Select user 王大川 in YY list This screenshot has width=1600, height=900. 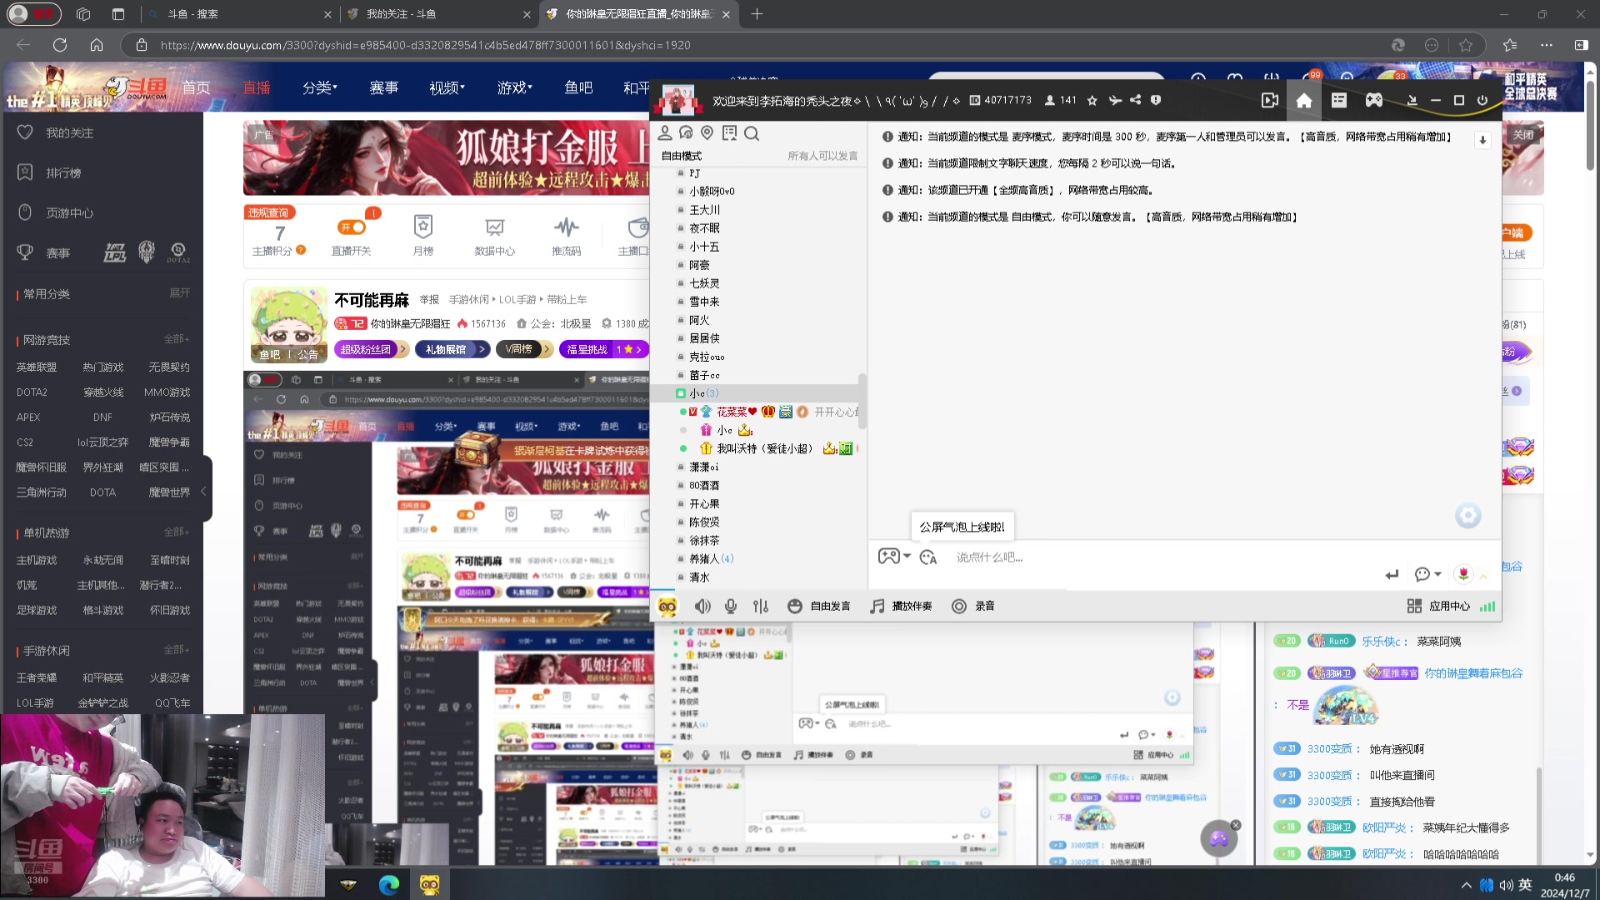point(704,210)
